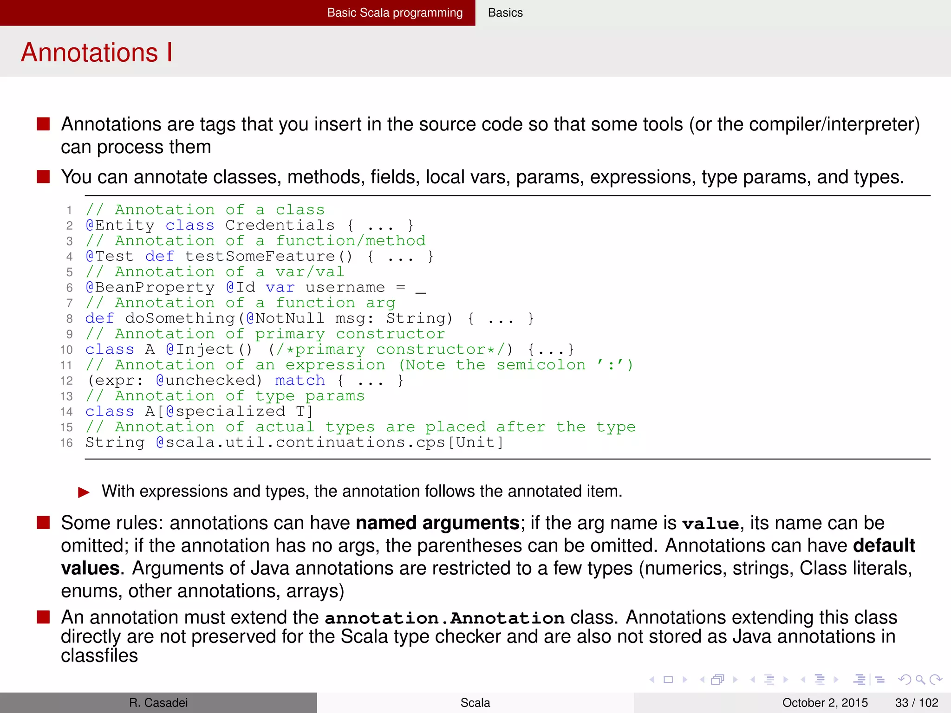Click the go back undo-arrow icon
The height and width of the screenshot is (713, 951).
coord(905,680)
